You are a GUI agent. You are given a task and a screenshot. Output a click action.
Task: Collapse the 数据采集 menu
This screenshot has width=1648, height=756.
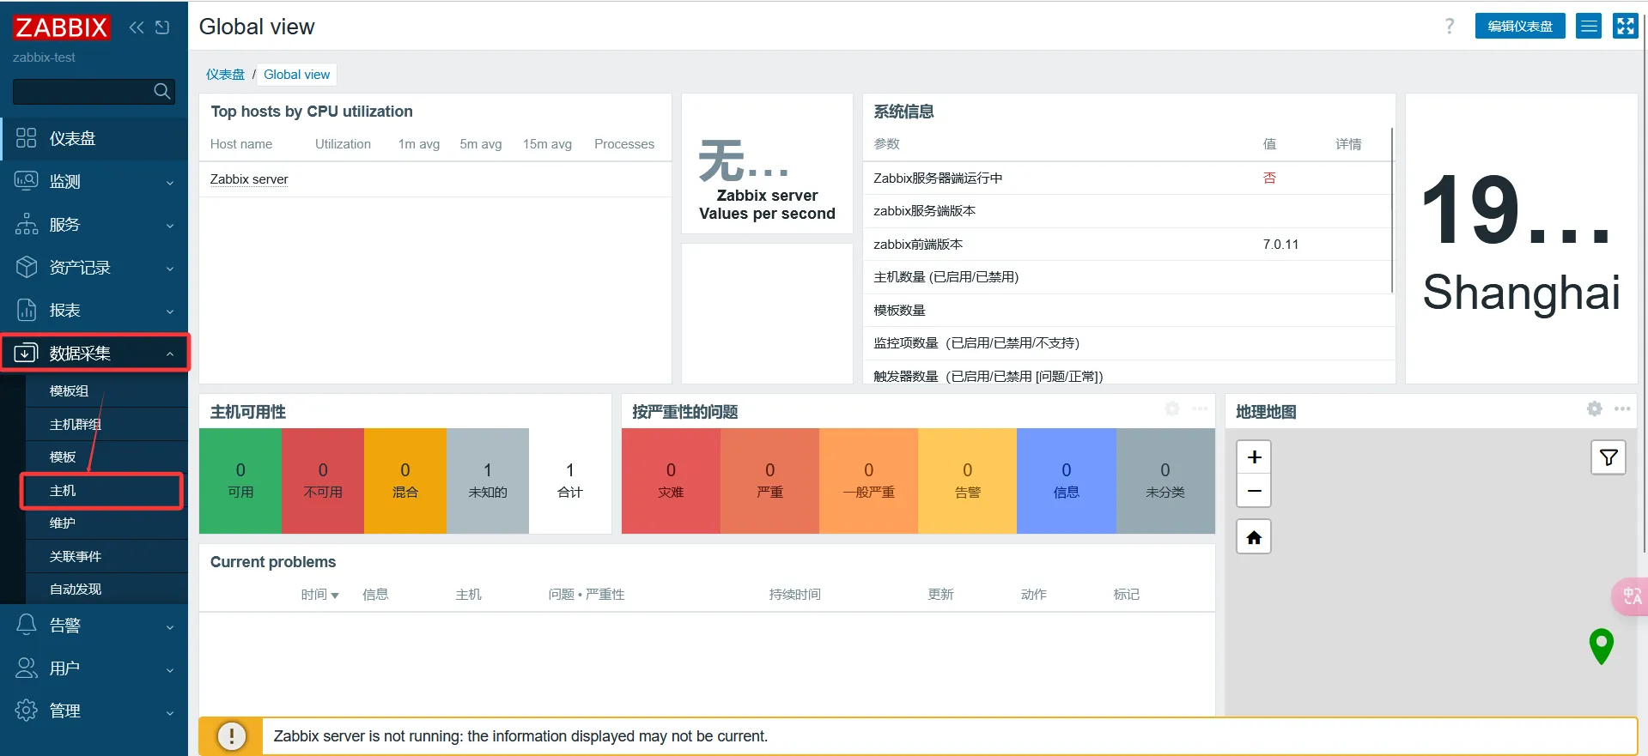[94, 353]
